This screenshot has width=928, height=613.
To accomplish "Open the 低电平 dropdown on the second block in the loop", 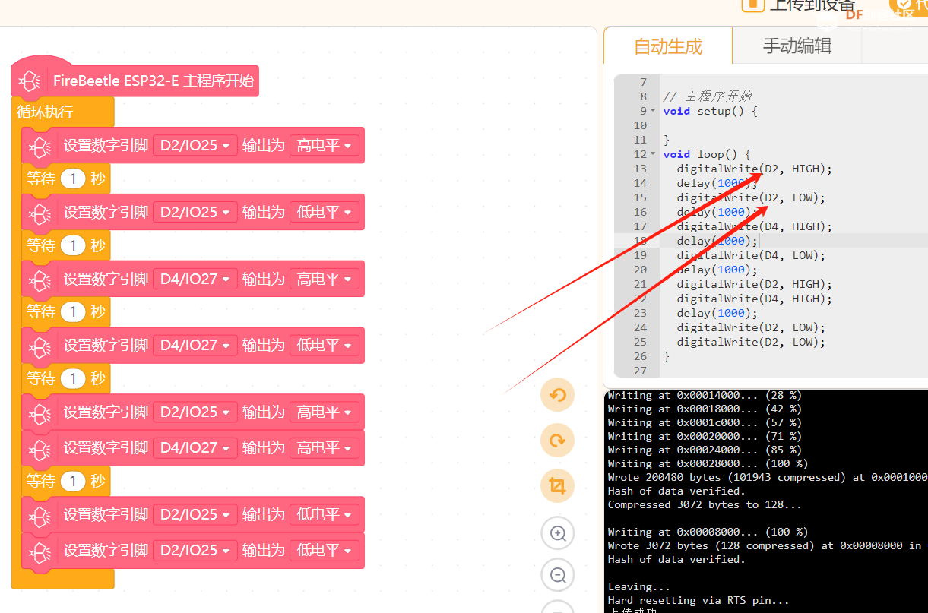I will 325,213.
